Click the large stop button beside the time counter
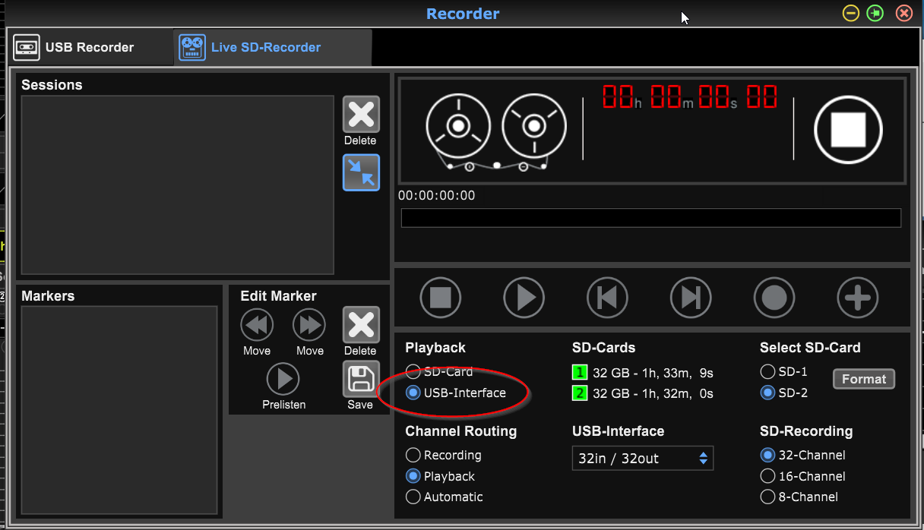 click(x=848, y=129)
